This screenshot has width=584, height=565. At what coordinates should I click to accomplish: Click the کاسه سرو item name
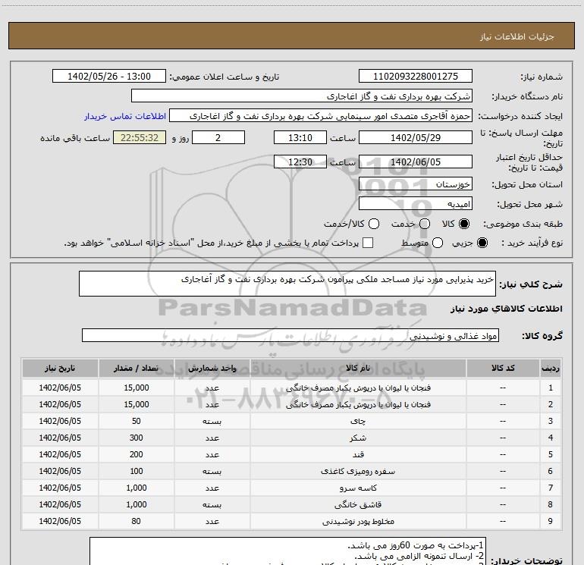pos(358,488)
